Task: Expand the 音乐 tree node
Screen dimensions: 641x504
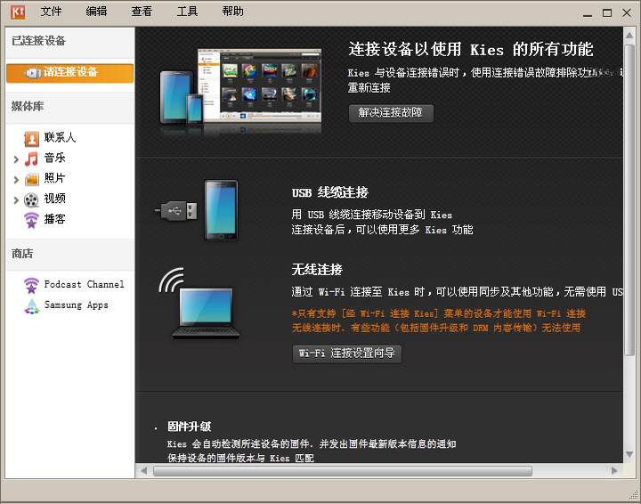Action: (x=16, y=159)
